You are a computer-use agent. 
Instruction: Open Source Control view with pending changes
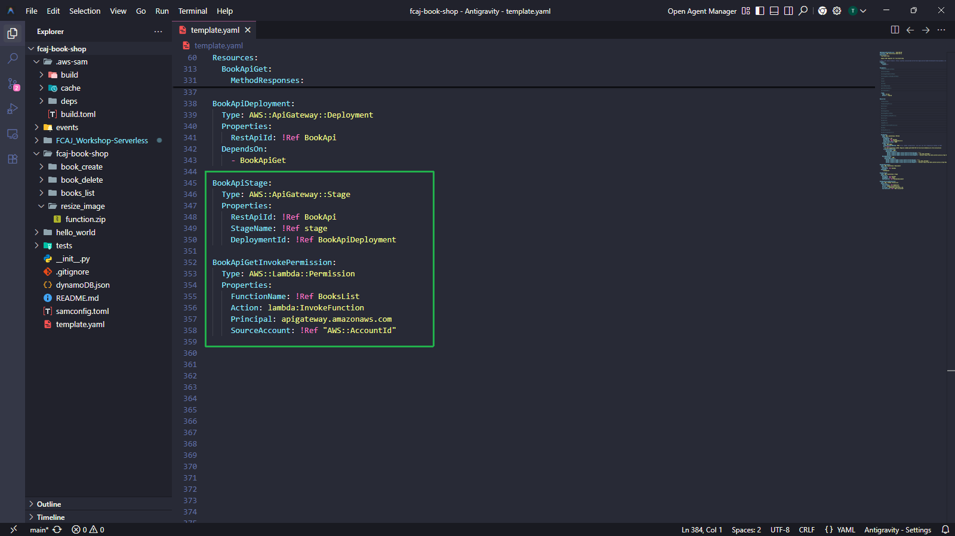[x=13, y=84]
